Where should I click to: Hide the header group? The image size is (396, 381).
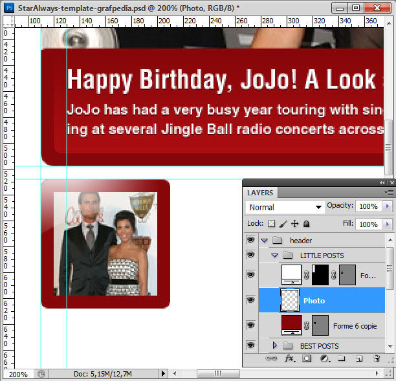(x=251, y=240)
